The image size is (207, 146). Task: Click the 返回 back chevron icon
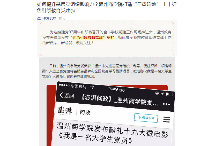click(x=61, y=95)
